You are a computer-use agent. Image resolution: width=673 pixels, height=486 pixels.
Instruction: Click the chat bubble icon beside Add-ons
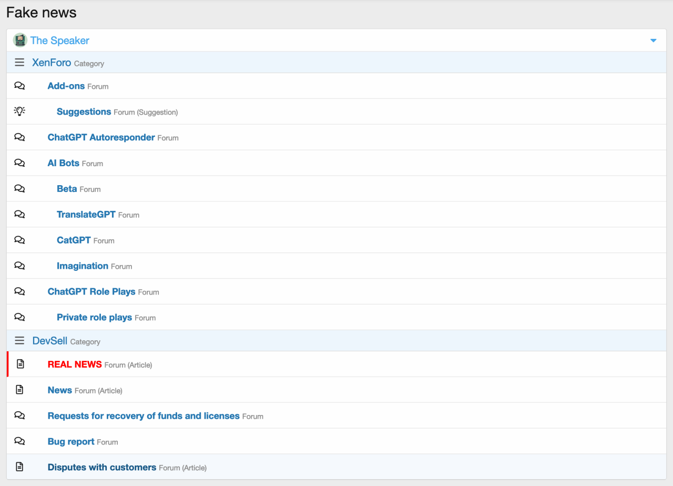(x=19, y=86)
